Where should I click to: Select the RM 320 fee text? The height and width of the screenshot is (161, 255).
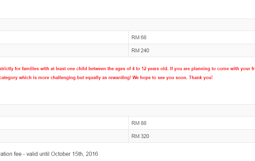point(140,136)
